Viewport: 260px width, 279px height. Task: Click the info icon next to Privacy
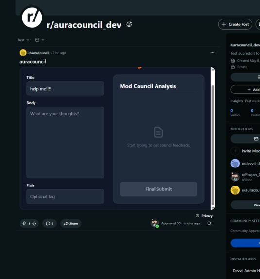pyautogui.click(x=197, y=216)
